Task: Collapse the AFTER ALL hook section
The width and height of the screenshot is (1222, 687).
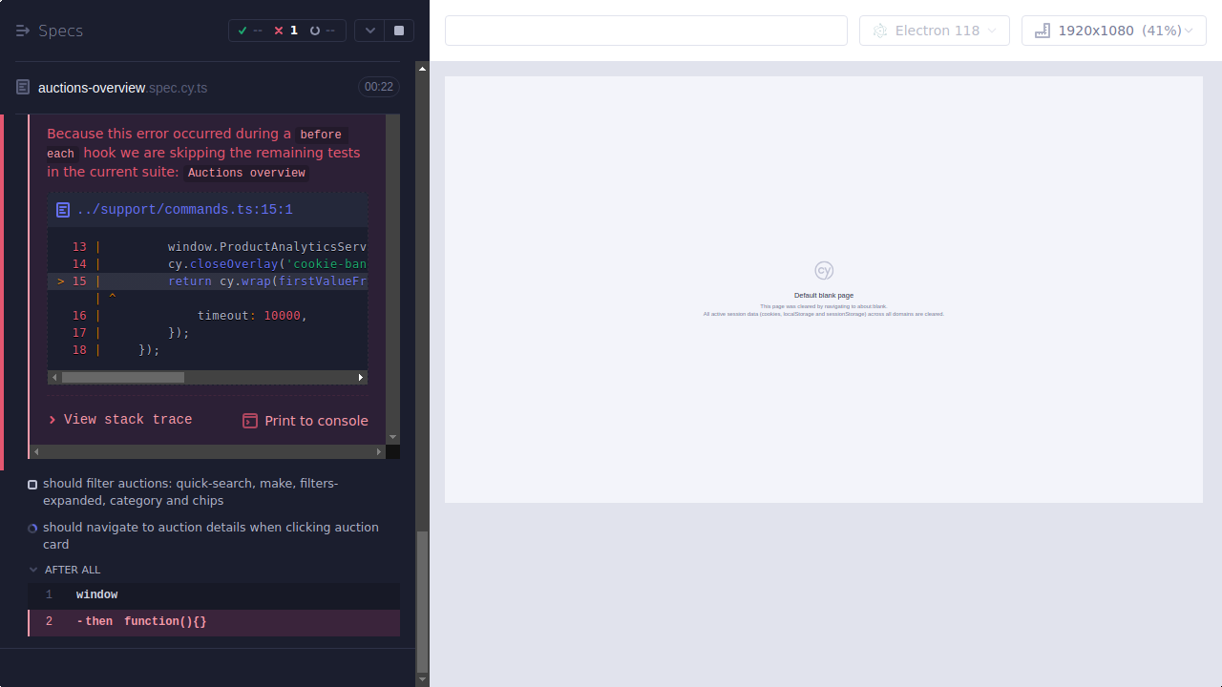Action: click(x=32, y=570)
